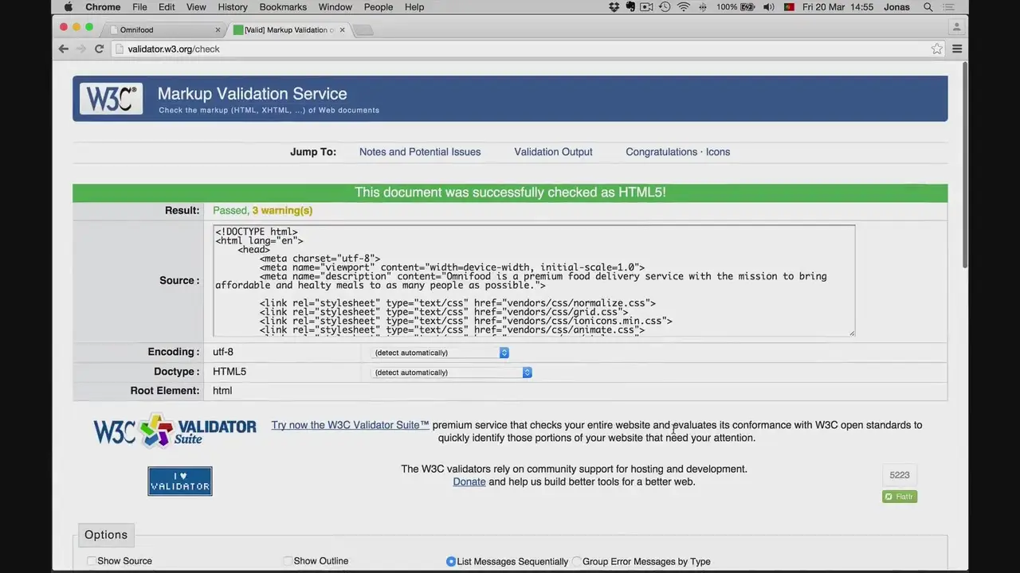Open the Portuguese flag input menu

789,7
